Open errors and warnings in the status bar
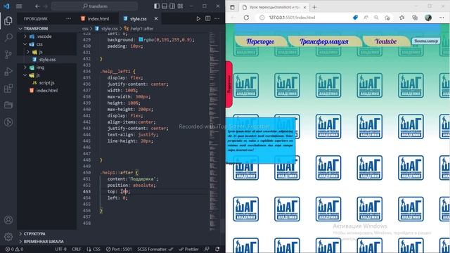This screenshot has width=450, height=253. pyautogui.click(x=14, y=249)
